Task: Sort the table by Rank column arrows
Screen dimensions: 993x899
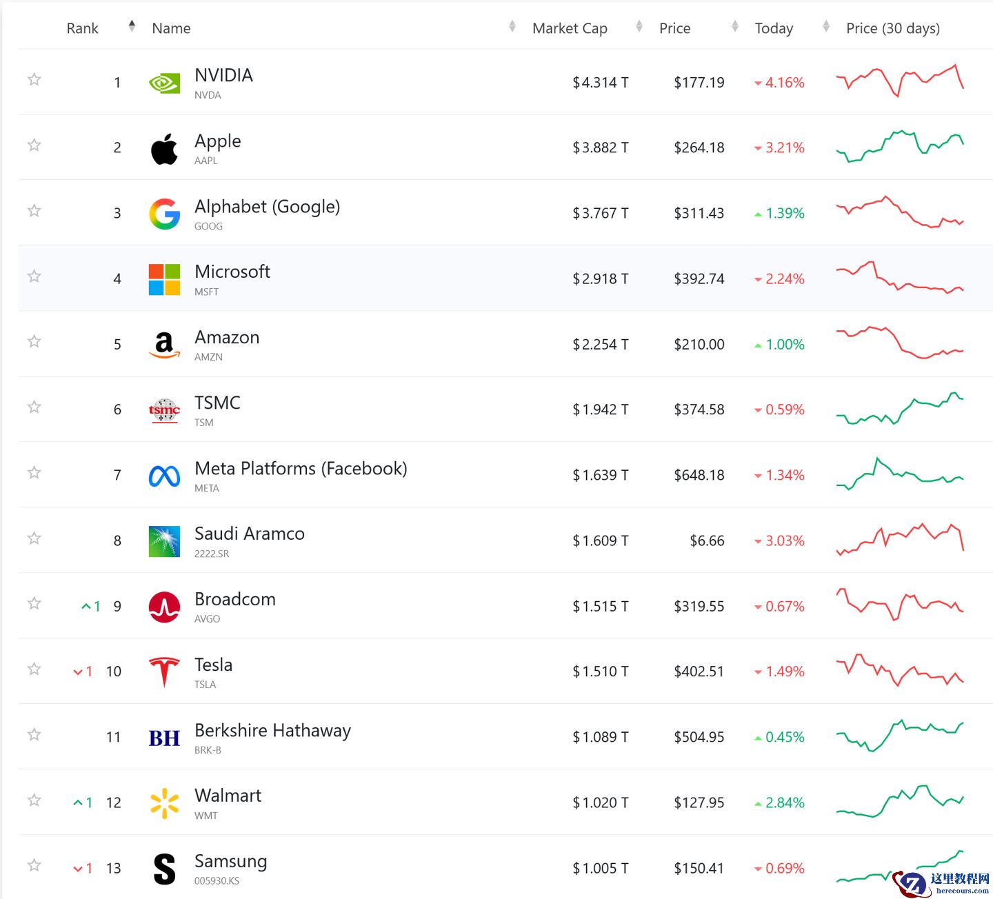Action: coord(132,27)
